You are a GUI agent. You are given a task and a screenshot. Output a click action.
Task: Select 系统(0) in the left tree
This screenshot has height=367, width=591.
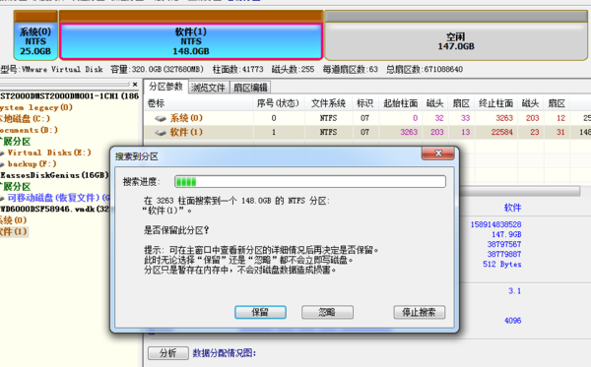14,220
